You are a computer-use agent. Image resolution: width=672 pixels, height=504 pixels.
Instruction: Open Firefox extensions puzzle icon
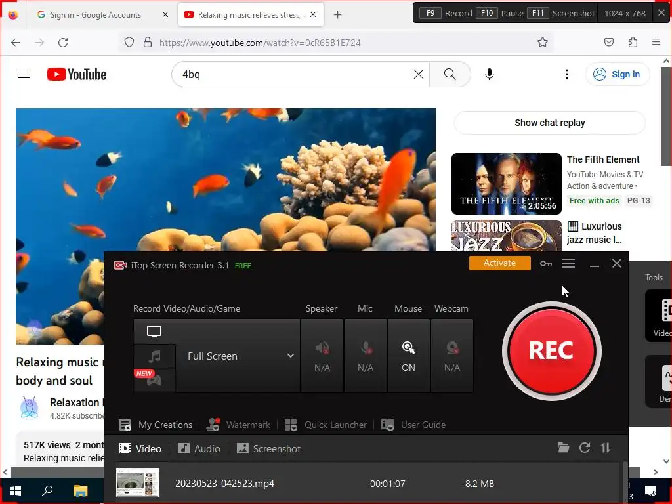click(x=633, y=42)
